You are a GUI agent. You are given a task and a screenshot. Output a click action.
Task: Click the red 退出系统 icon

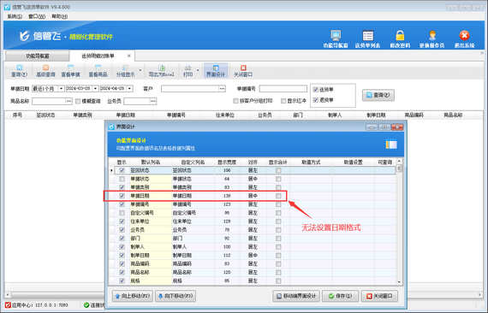click(464, 36)
